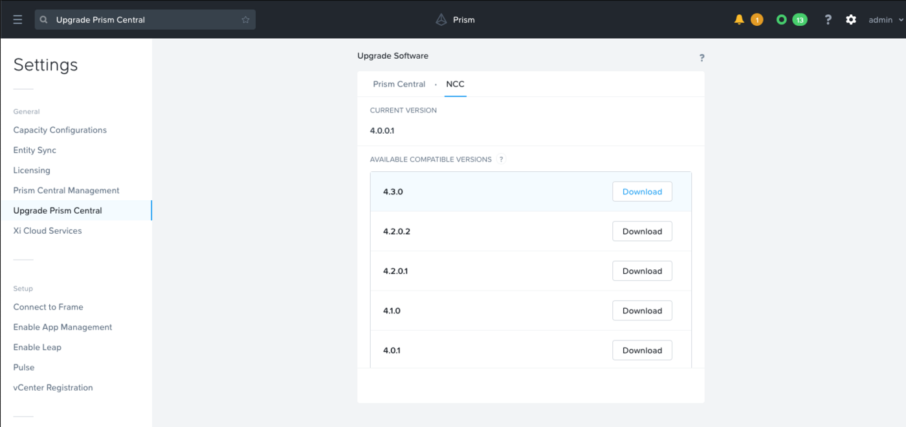The image size is (906, 427).
Task: Download NCC version 4.3.0
Action: click(x=642, y=191)
